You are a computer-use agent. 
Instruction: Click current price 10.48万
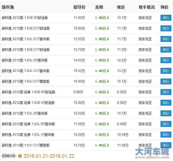tap(123, 135)
